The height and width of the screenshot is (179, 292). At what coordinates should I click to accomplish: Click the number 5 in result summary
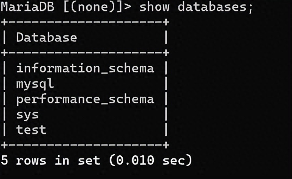point(5,160)
